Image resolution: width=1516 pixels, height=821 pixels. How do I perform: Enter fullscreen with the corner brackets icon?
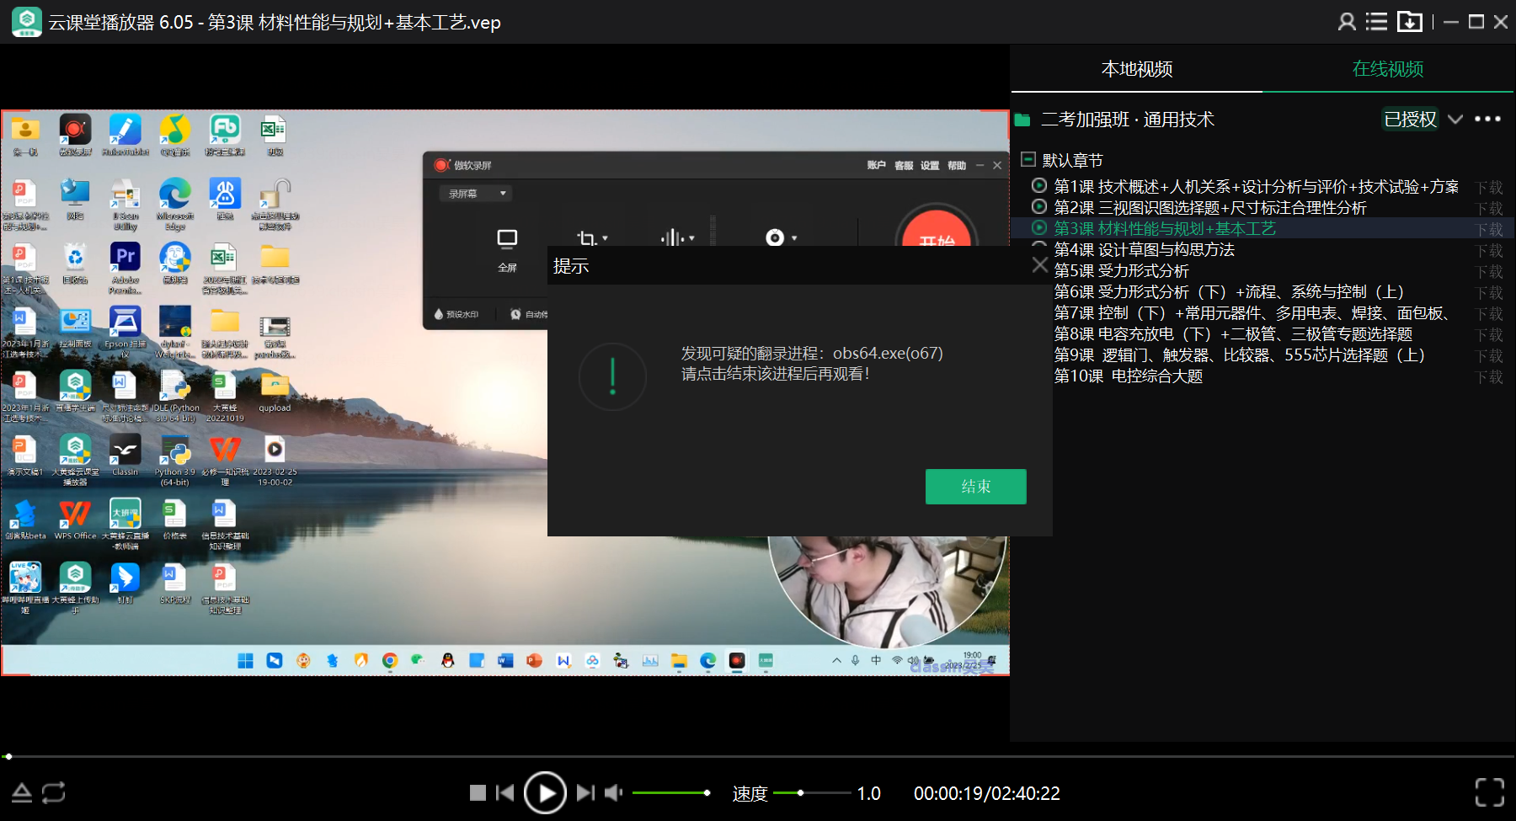1490,792
